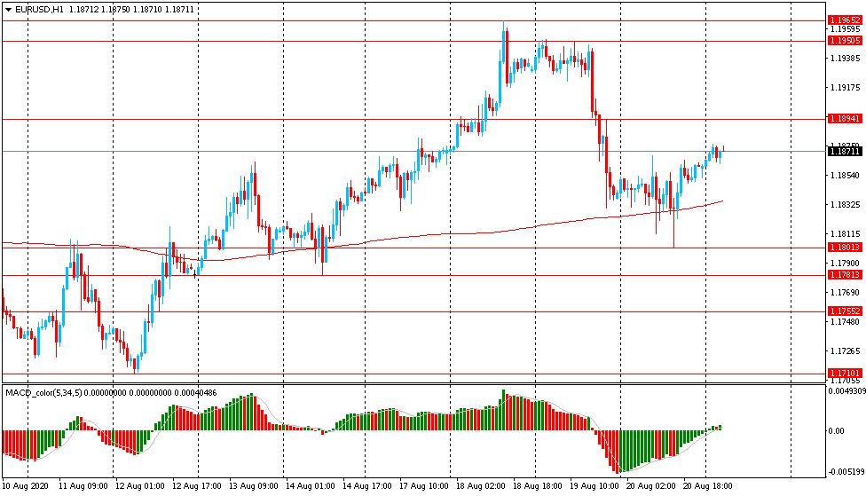Select the 14 Aug 01:00 time label
866x496 pixels.
click(311, 486)
